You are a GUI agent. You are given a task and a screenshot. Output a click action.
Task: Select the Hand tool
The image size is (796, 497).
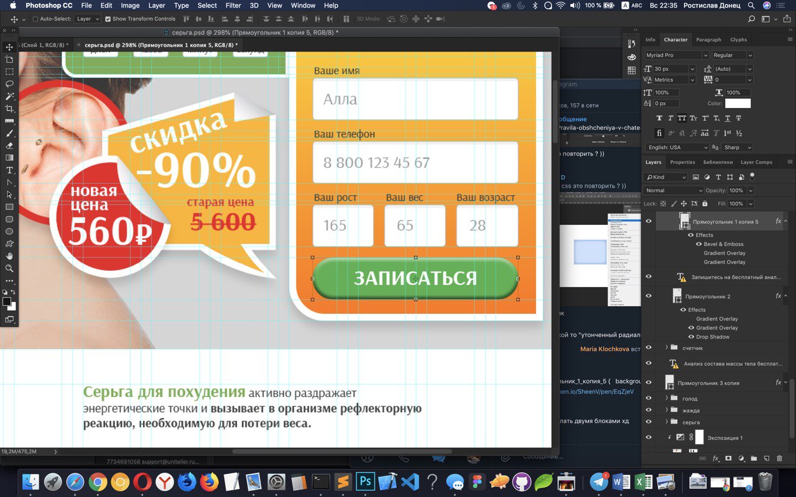pyautogui.click(x=9, y=256)
